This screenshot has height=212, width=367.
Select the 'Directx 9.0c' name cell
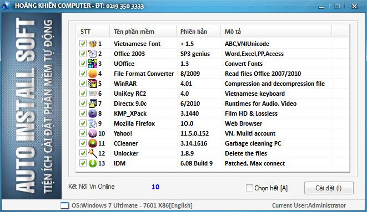pos(130,104)
